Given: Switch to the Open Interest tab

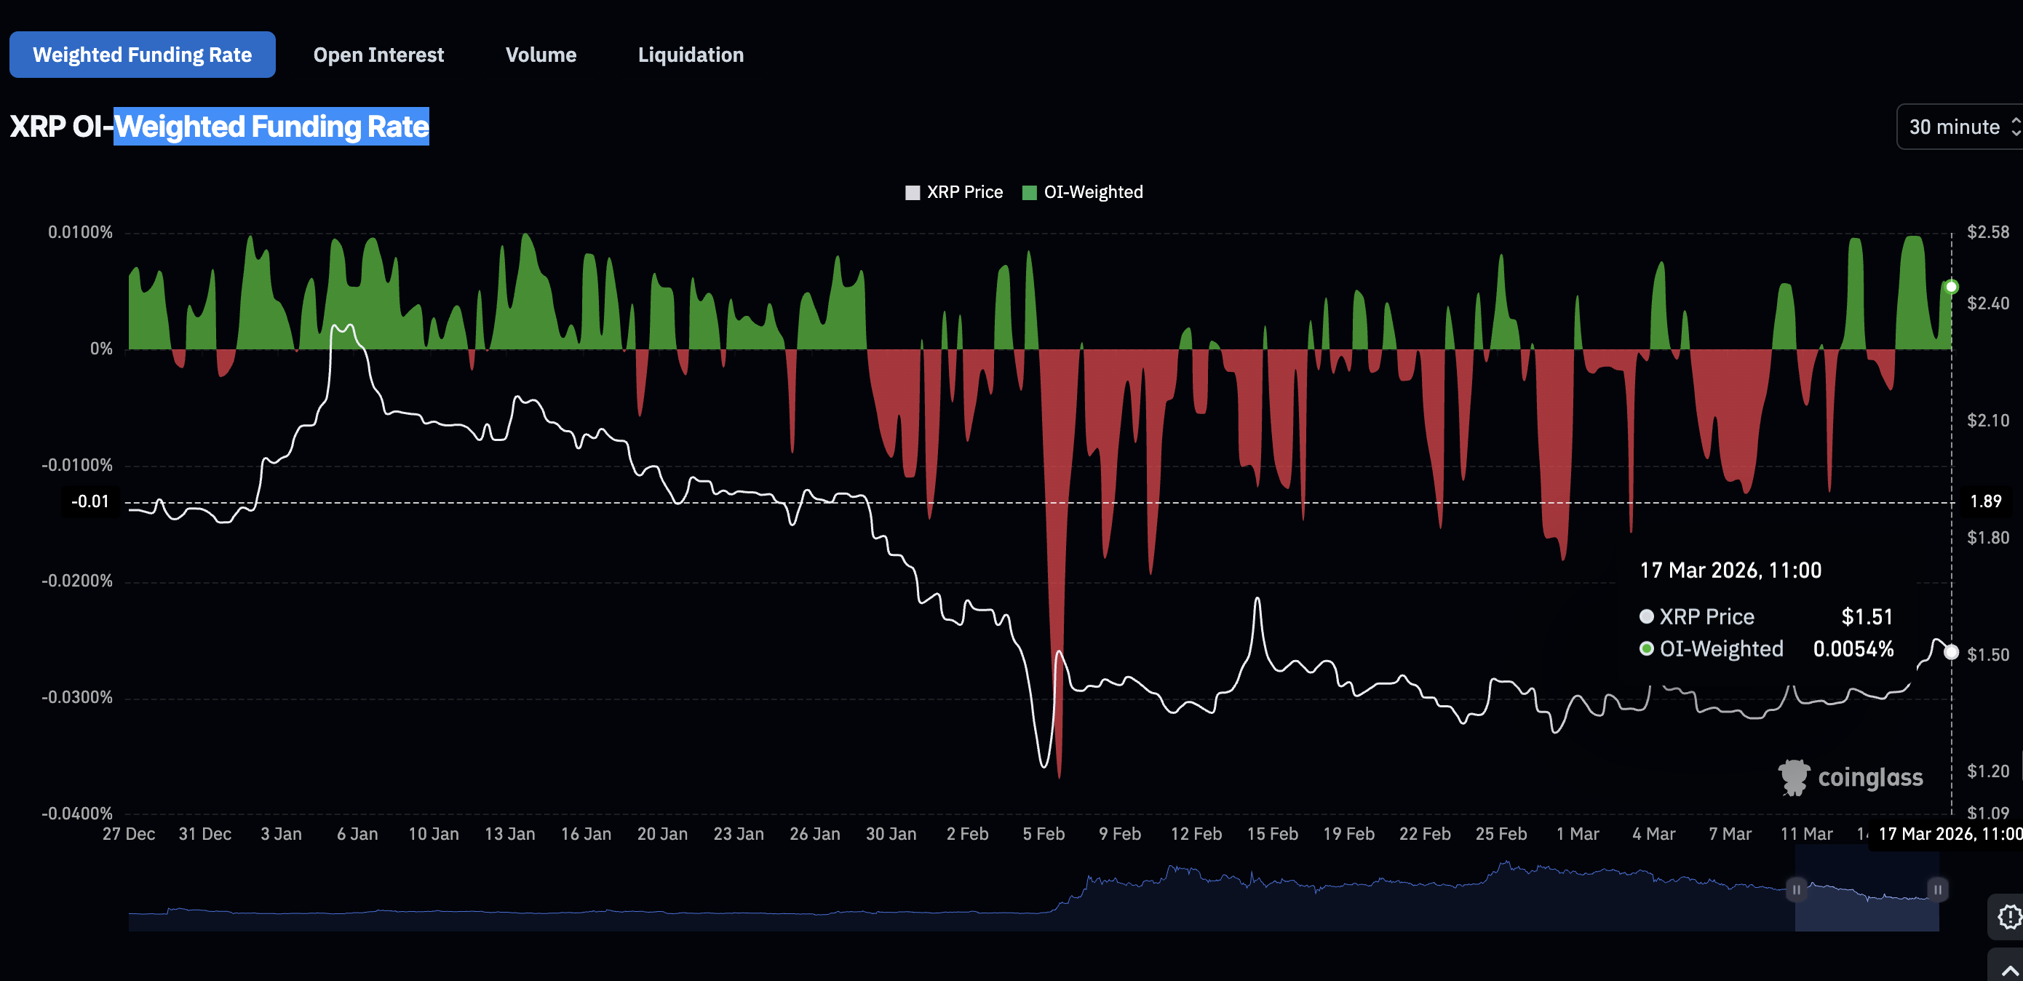Looking at the screenshot, I should [x=378, y=55].
